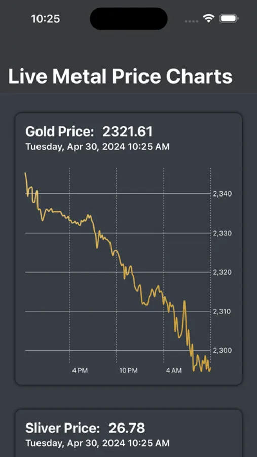257x457 pixels.
Task: Tap the latest gold price point at chart end
Action: coord(210,369)
